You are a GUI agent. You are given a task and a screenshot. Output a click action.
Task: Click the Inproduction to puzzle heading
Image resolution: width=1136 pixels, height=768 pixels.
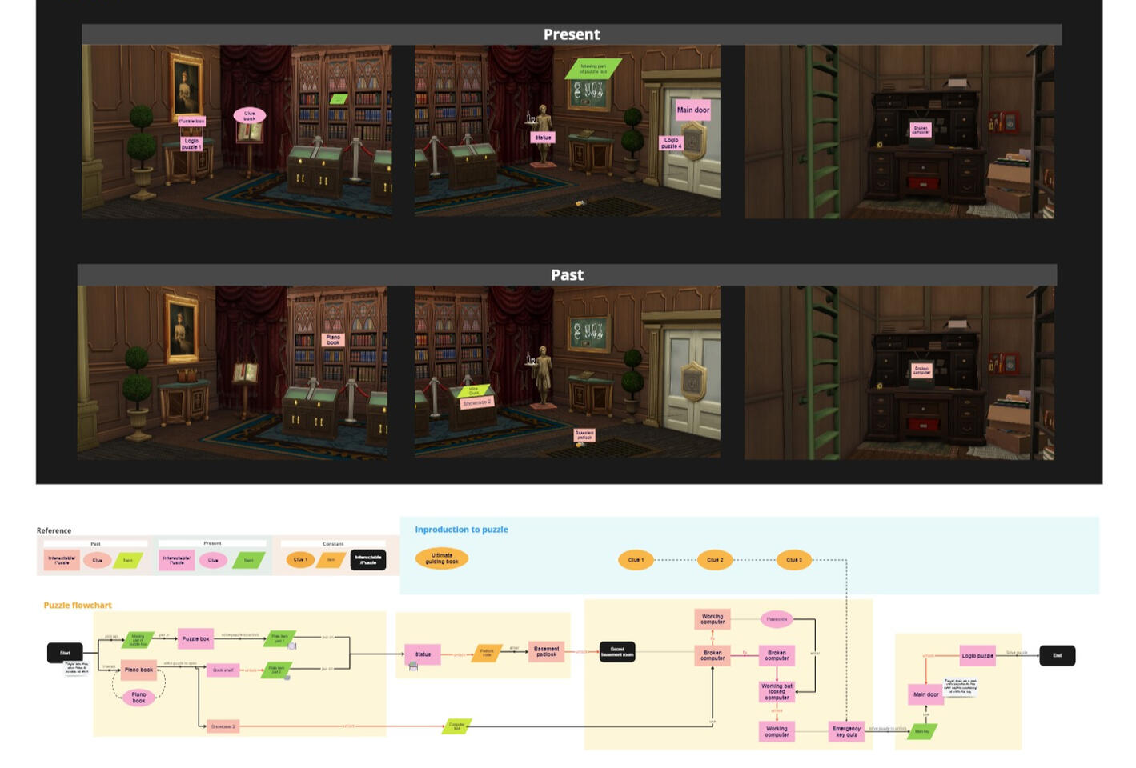[461, 530]
